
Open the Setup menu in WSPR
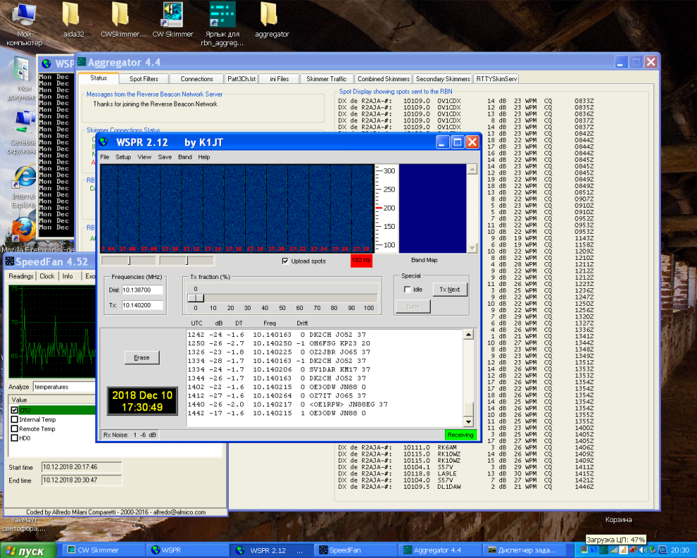click(123, 157)
